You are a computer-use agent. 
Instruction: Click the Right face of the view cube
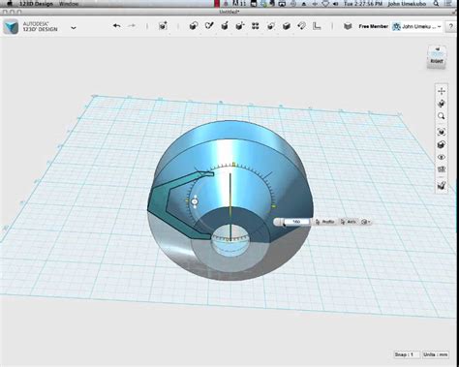437,61
